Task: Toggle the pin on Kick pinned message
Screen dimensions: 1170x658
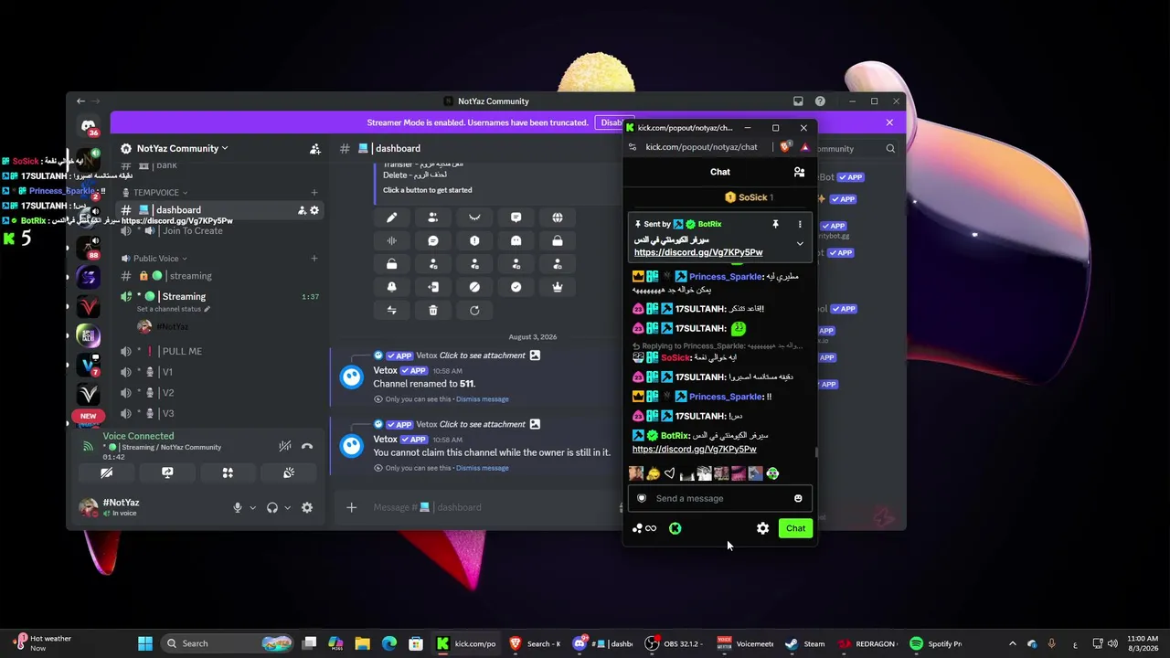Action: click(775, 224)
